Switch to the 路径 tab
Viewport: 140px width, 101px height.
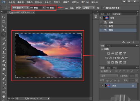click(115, 67)
